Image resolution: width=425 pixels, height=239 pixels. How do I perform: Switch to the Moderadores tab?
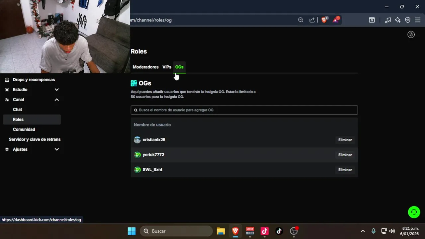point(145,67)
